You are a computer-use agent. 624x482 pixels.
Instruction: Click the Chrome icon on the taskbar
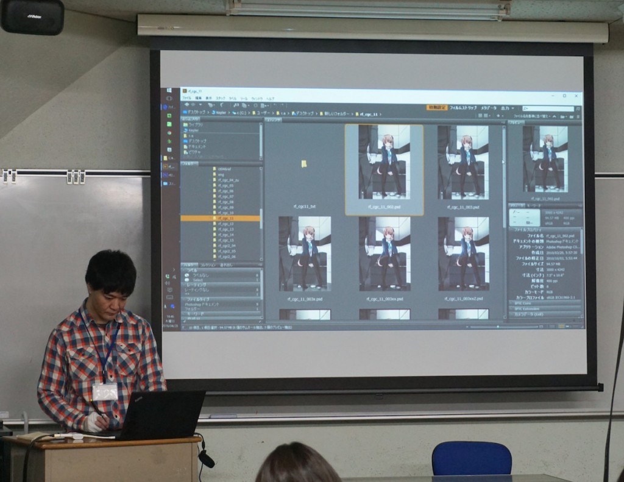point(169,133)
